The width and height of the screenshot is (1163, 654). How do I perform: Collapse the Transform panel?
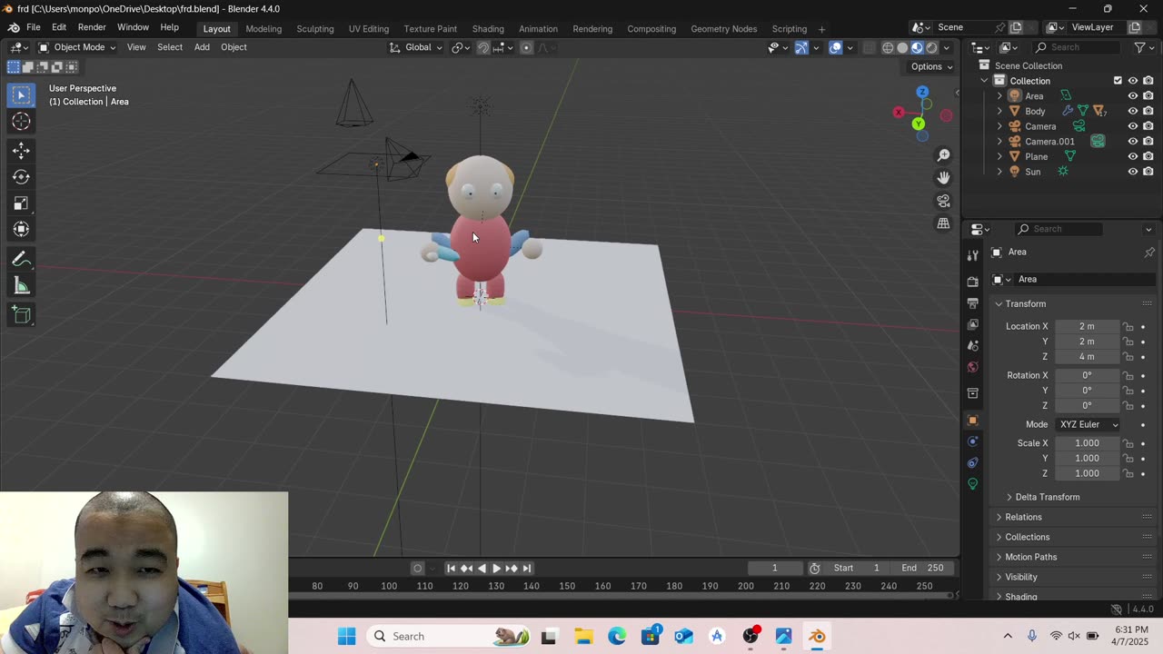(1025, 303)
